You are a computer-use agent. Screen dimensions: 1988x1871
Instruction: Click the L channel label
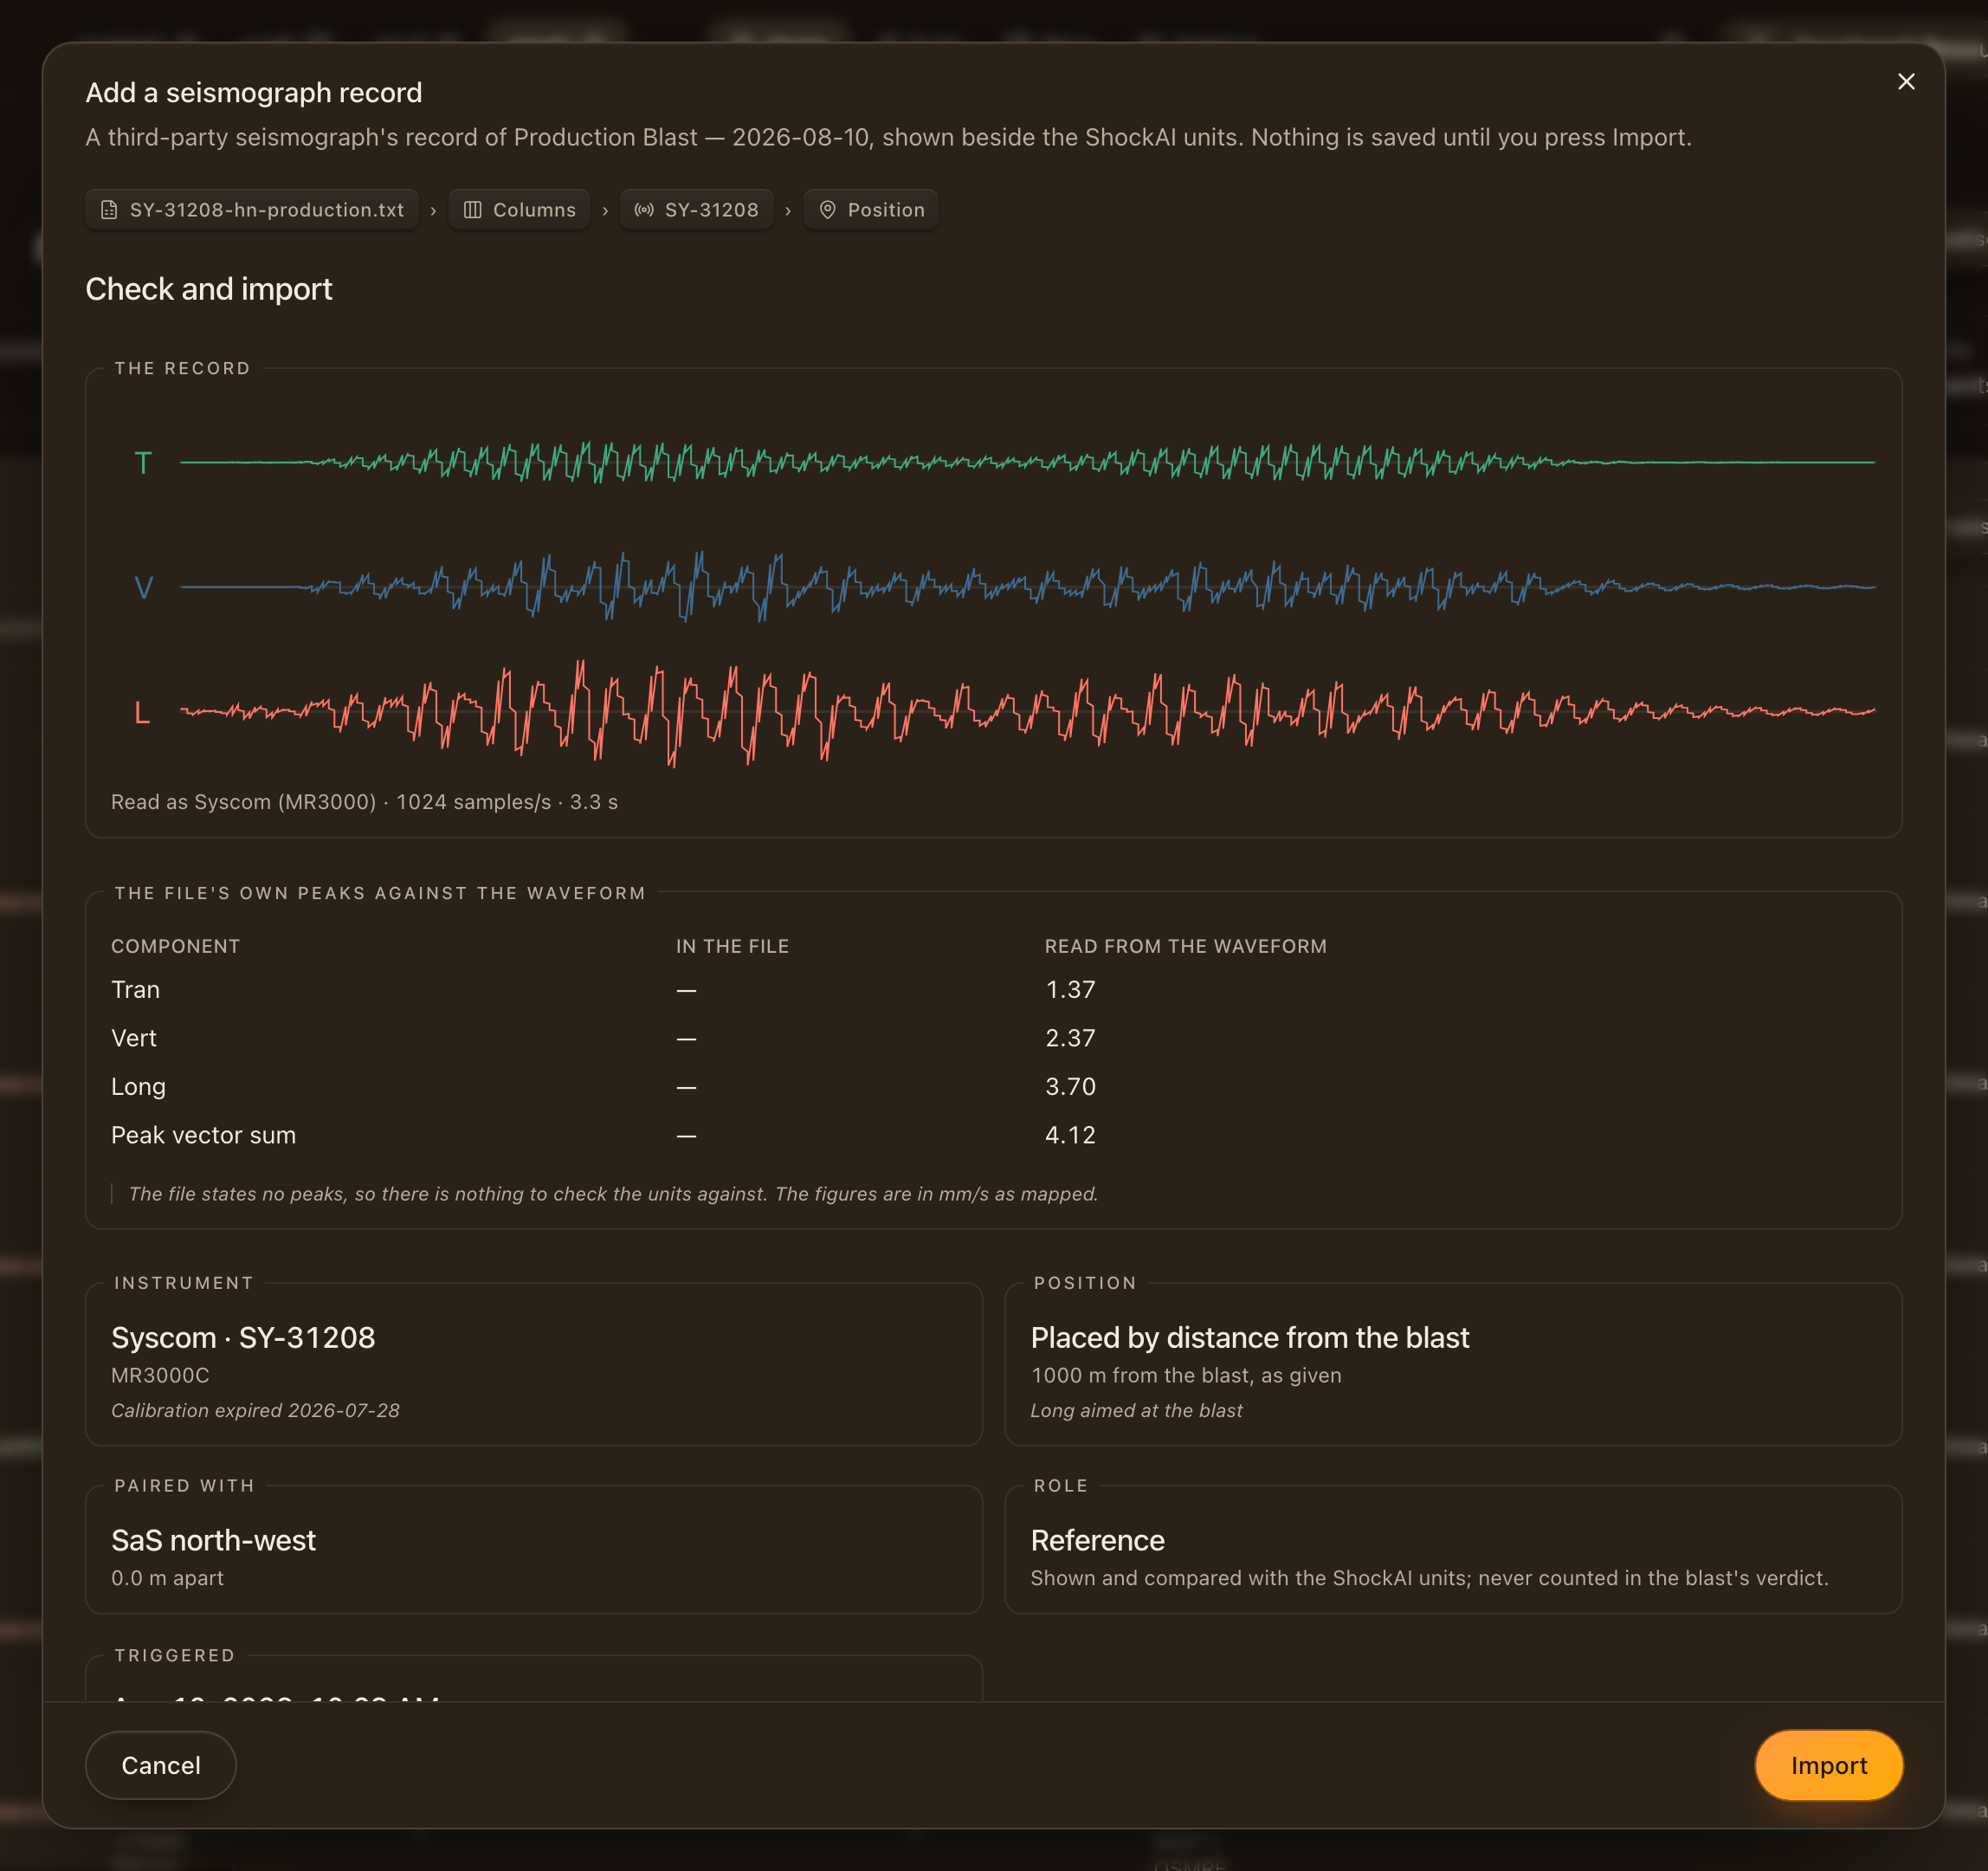click(142, 712)
